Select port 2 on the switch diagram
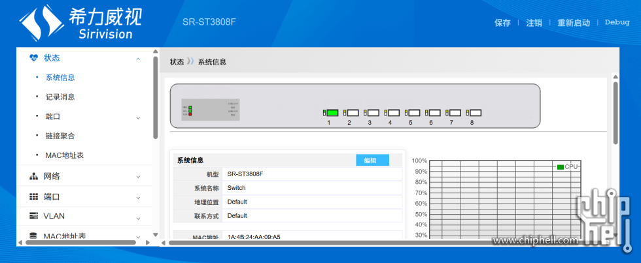Image resolution: width=641 pixels, height=263 pixels. pos(353,113)
